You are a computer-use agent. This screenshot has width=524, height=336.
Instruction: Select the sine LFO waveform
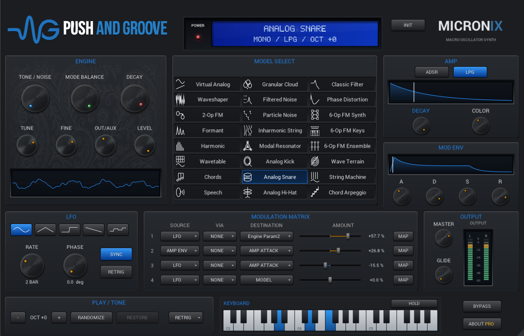coord(21,229)
